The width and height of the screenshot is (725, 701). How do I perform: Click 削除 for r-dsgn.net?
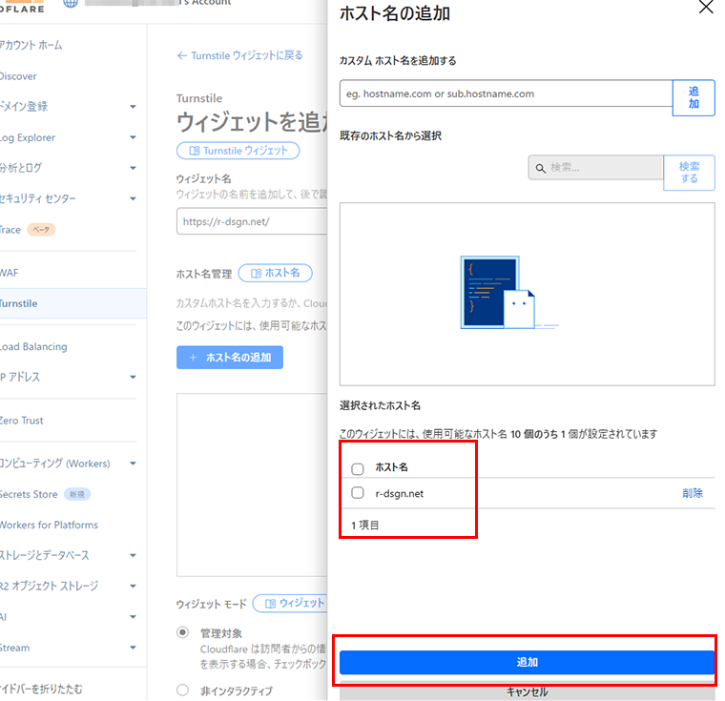pyautogui.click(x=693, y=493)
